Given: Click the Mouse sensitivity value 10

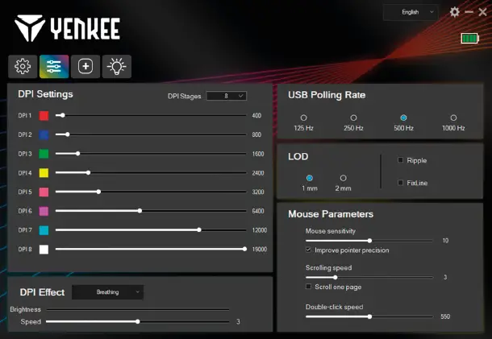Looking at the screenshot, I should coord(445,241).
